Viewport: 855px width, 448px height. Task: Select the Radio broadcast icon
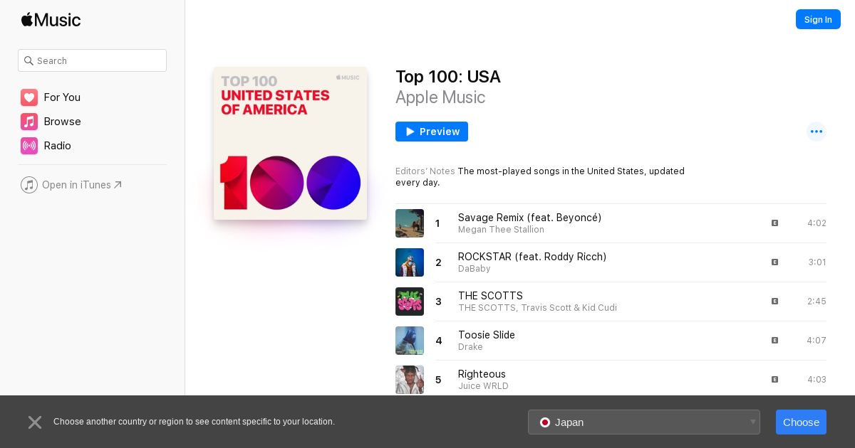click(x=29, y=146)
